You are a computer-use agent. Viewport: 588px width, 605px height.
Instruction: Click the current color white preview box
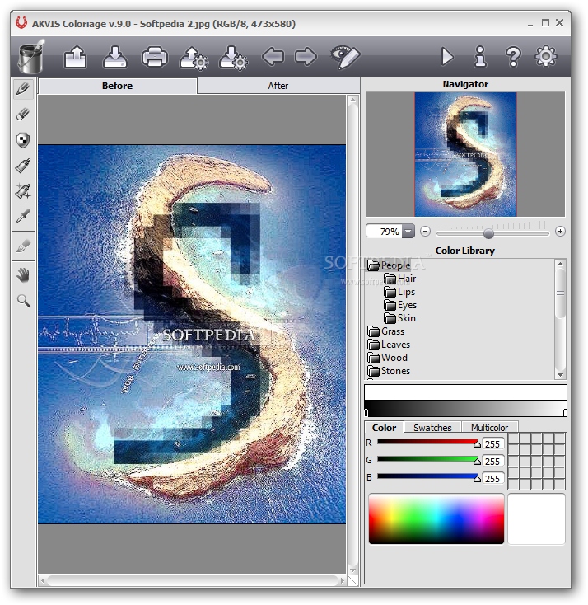tap(537, 519)
